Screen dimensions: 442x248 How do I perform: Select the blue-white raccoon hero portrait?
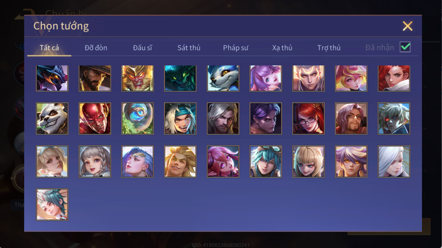[x=223, y=78]
